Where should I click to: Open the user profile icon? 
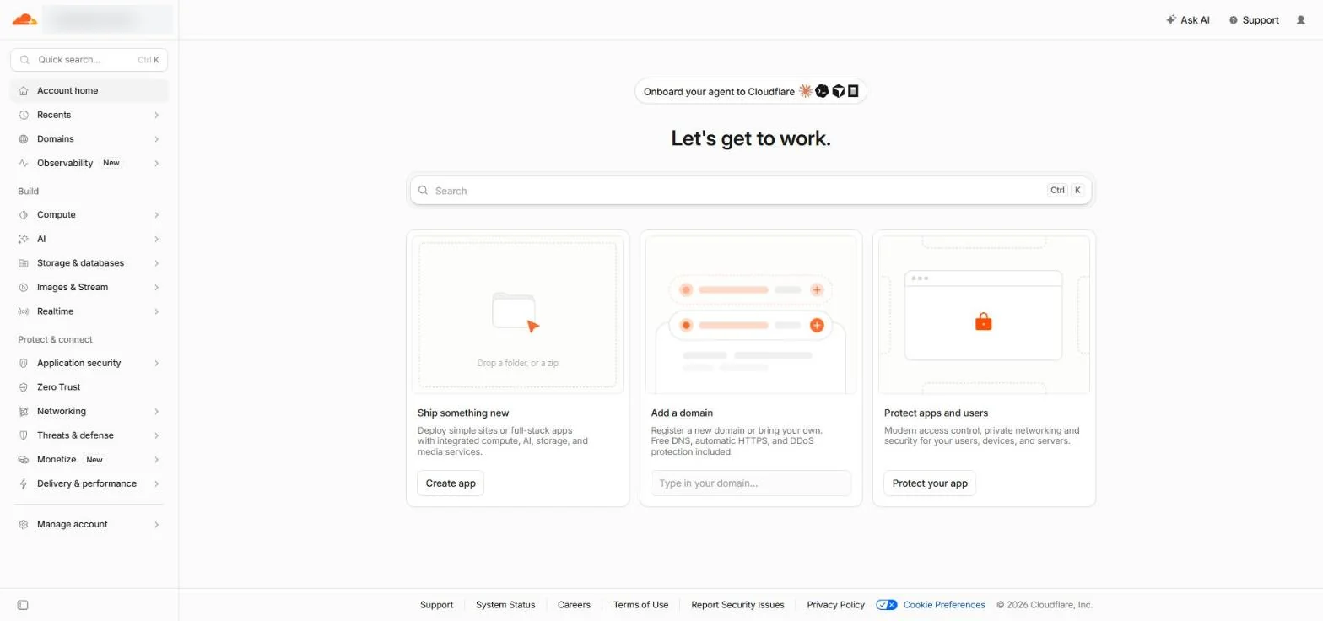[1300, 20]
